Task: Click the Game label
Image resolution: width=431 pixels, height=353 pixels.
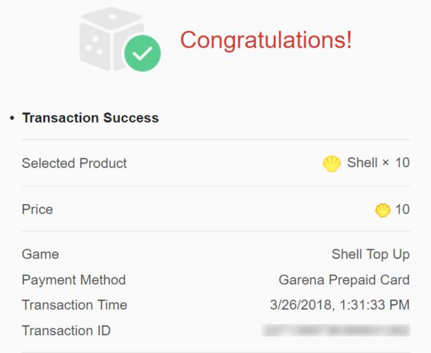Action: (x=40, y=254)
